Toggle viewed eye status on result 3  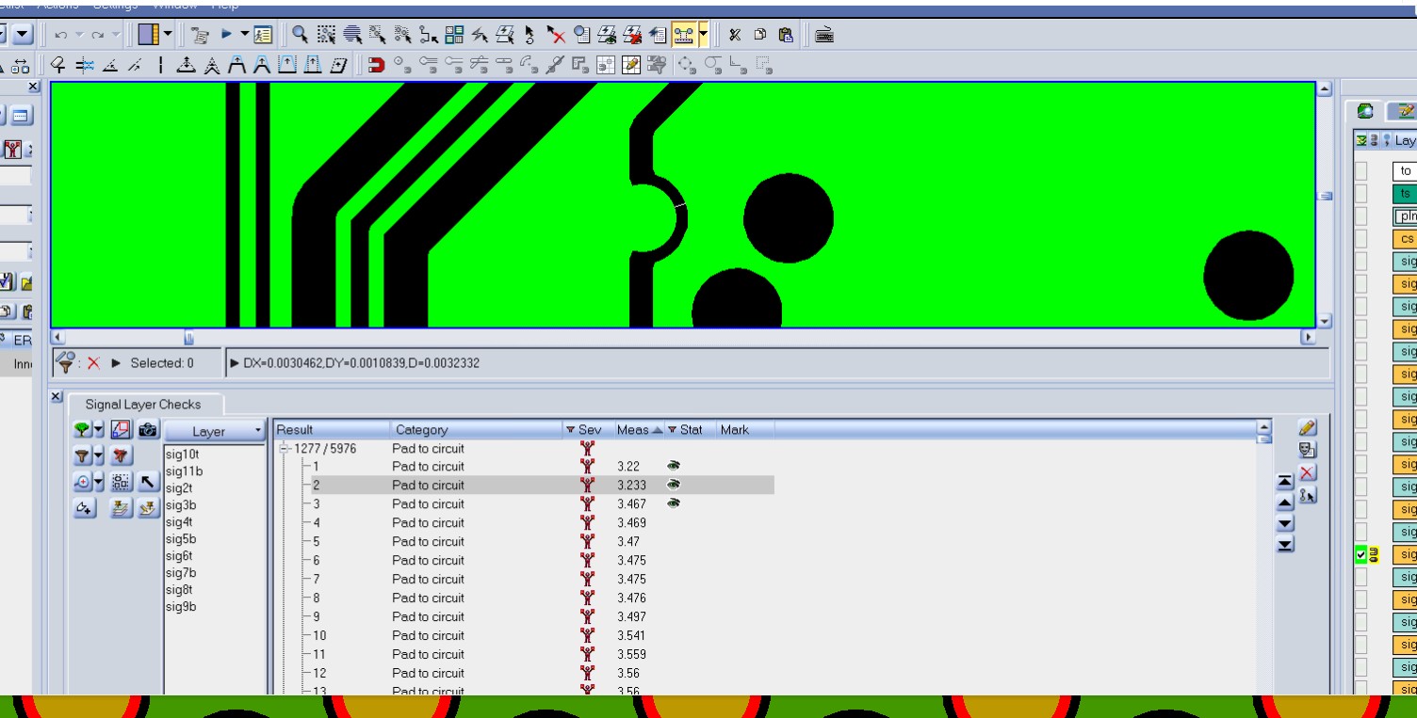[674, 503]
